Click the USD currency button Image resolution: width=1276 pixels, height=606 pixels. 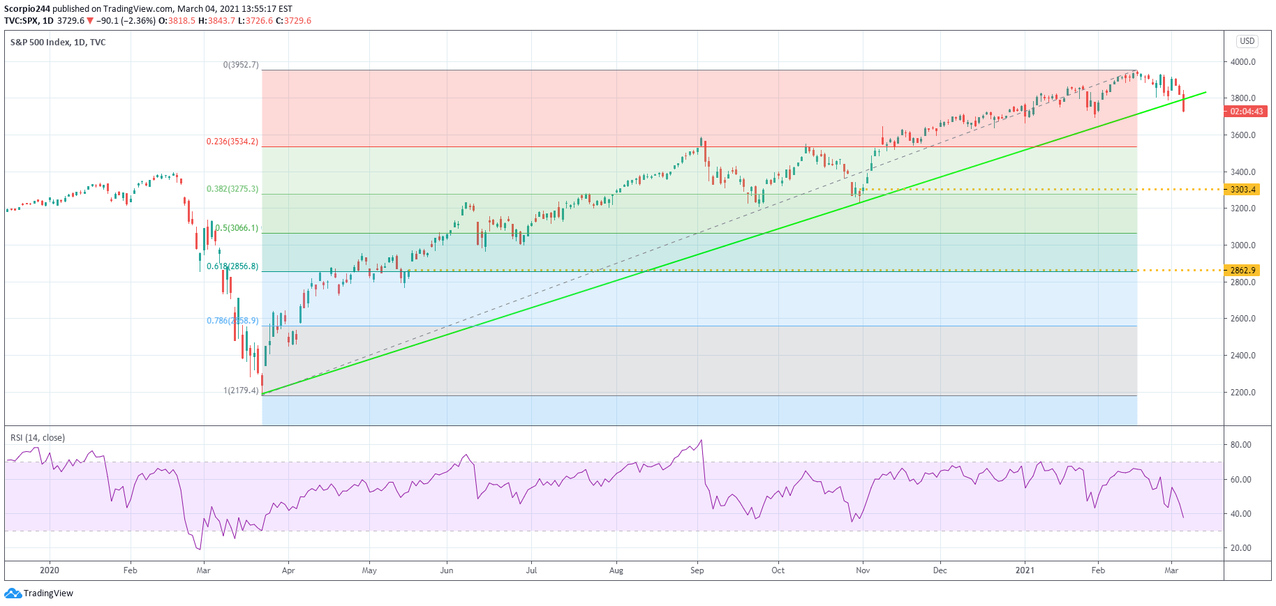coord(1247,41)
